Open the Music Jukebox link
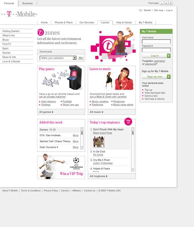194x227 pixels. (100, 102)
